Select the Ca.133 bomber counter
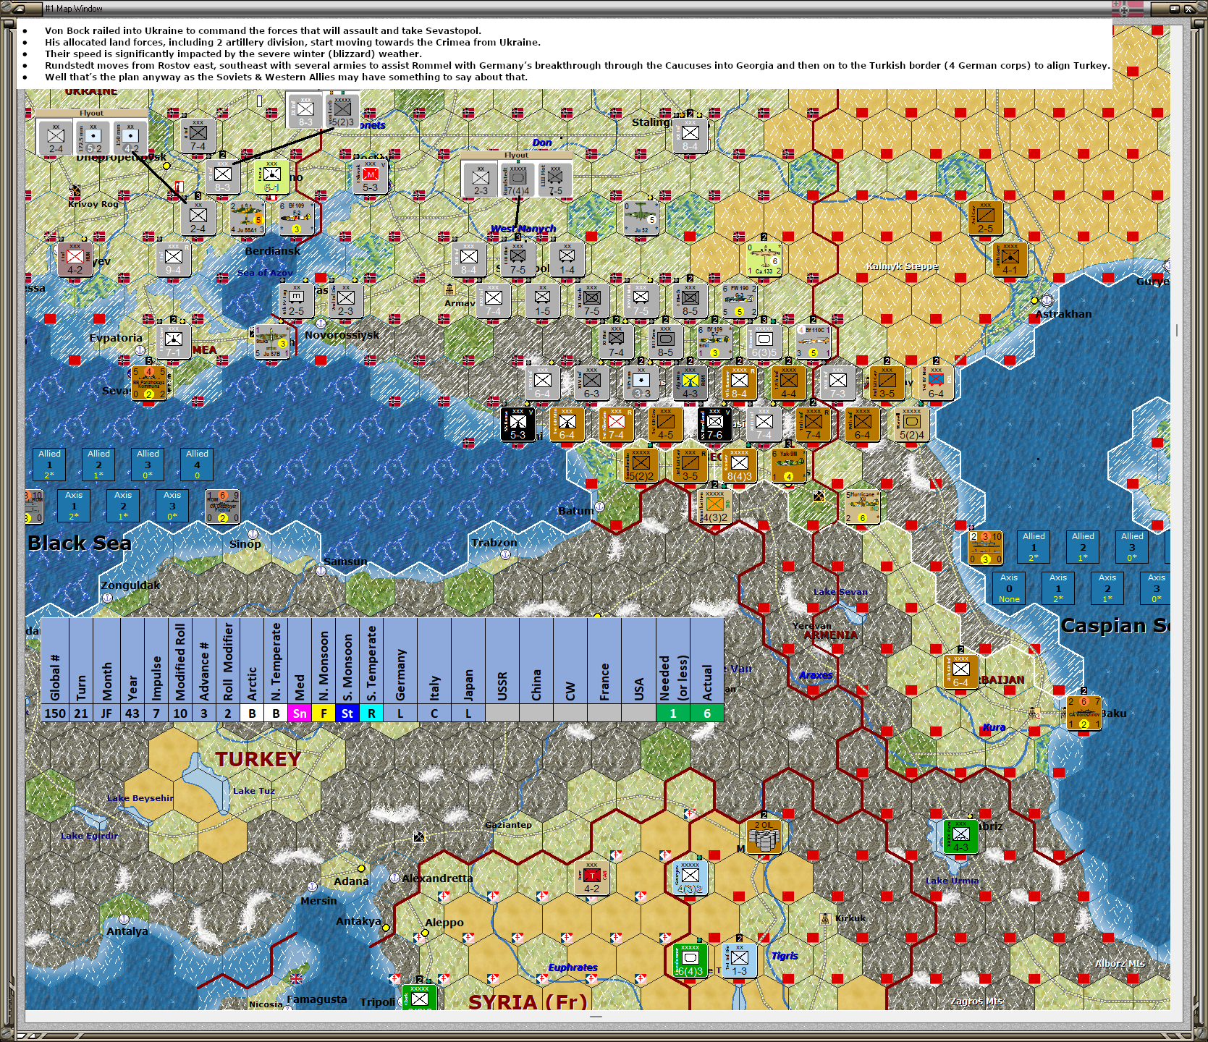Screen dimensions: 1208x1042 tap(764, 259)
